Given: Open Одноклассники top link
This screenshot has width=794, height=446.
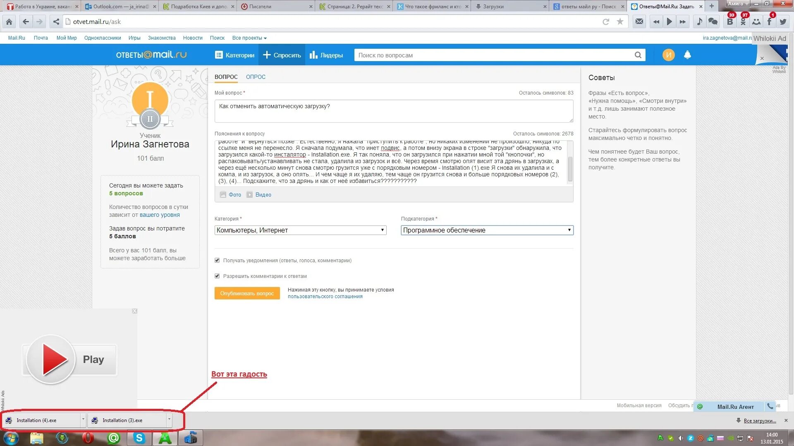Looking at the screenshot, I should click(103, 38).
